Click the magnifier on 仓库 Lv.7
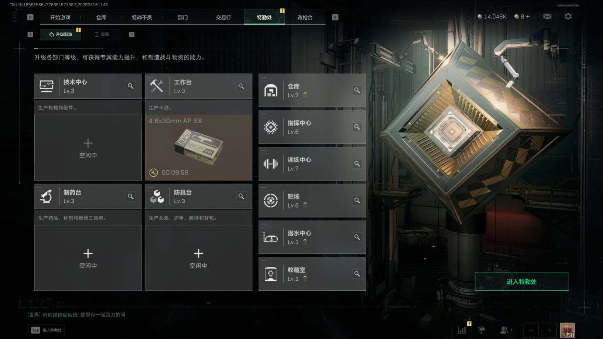 (x=357, y=90)
